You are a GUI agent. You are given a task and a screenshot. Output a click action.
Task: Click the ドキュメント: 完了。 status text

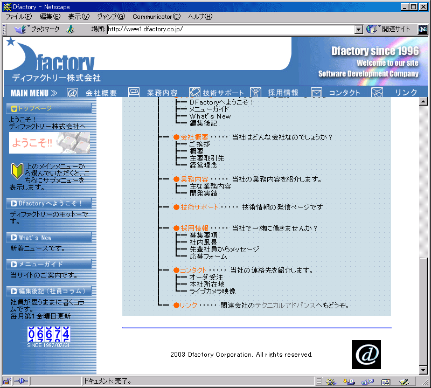coord(107,381)
